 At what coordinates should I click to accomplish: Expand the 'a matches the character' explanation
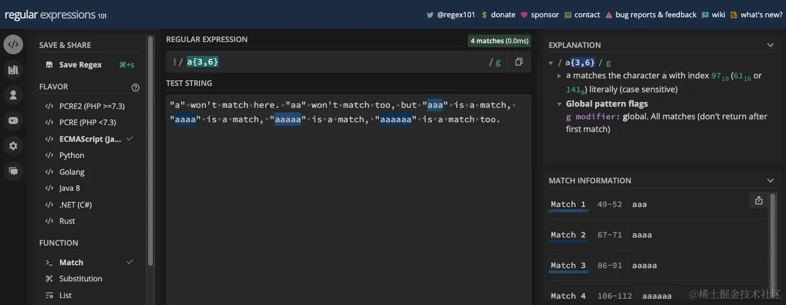point(559,76)
